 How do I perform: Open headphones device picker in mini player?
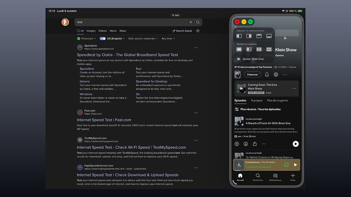286,165
